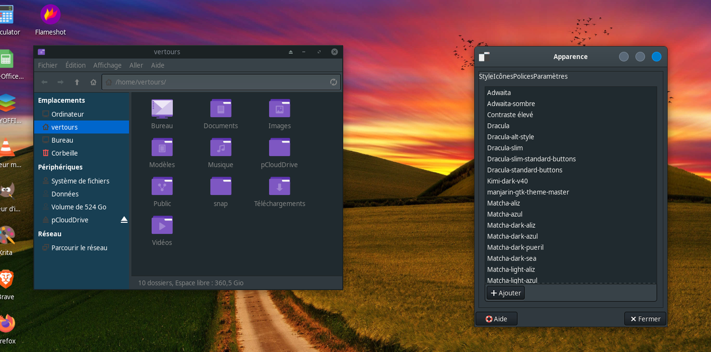Open the Téléchargements folder icon
Viewport: 711px width, 352px height.
pyautogui.click(x=279, y=186)
